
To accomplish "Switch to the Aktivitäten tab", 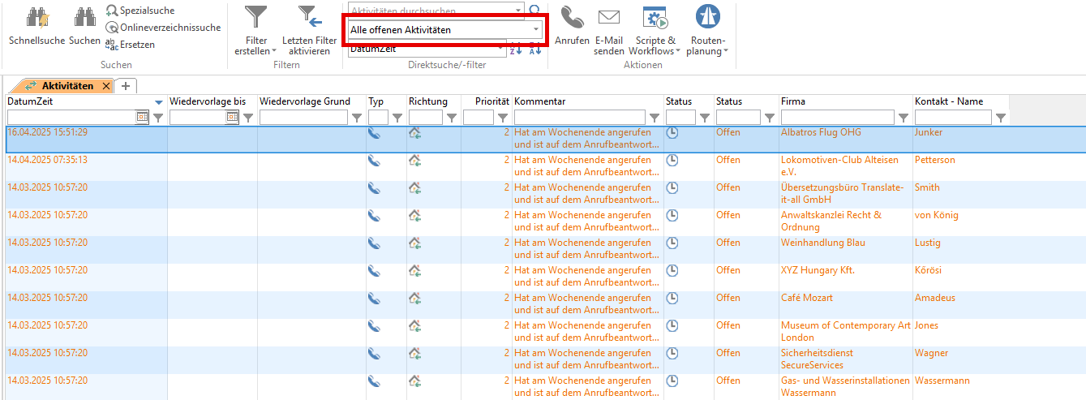I will (x=67, y=86).
